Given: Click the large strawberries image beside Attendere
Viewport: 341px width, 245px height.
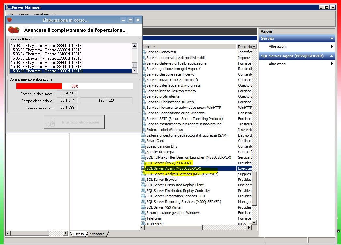Looking at the screenshot, I should click(14, 30).
